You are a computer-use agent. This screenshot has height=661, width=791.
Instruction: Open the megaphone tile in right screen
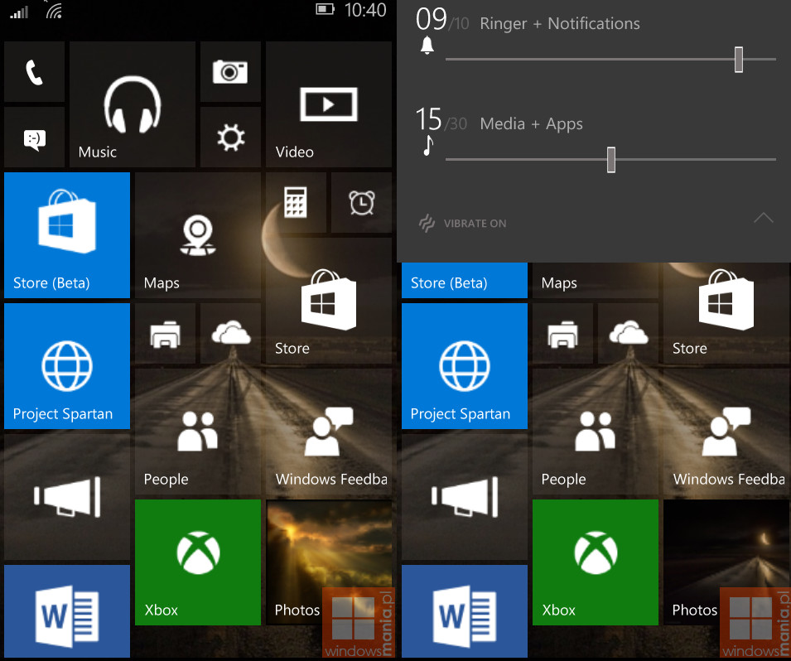(x=465, y=497)
